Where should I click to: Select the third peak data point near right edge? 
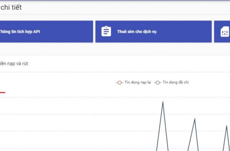tap(227, 126)
